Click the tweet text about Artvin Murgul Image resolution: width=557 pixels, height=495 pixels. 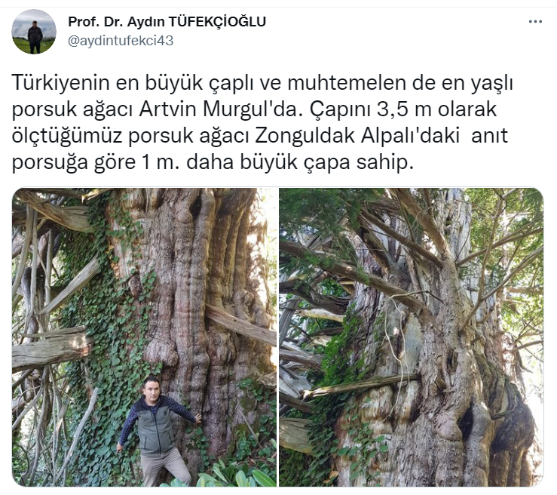coord(262,123)
